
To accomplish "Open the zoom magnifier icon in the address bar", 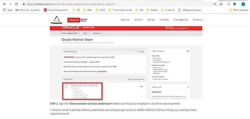I will [x=215, y=4].
